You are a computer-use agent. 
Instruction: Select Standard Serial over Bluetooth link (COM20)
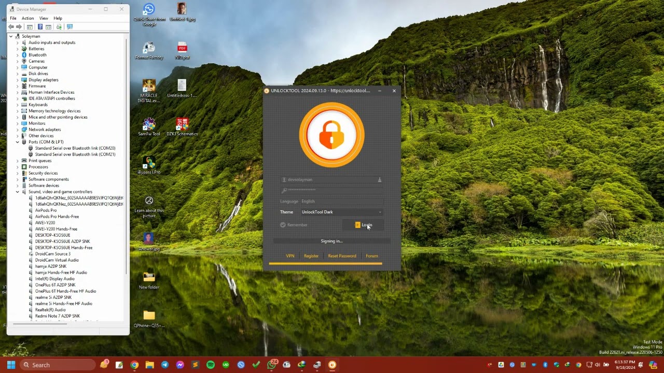tap(75, 148)
